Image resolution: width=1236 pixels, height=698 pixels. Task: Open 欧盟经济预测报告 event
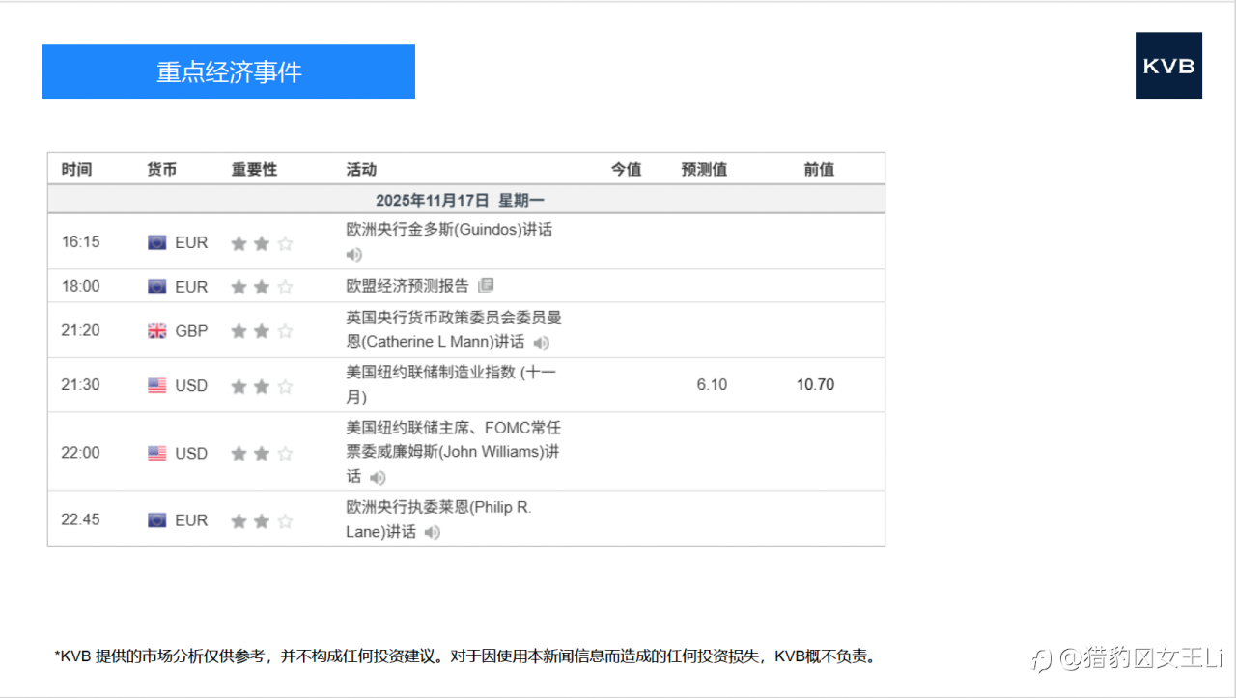(407, 286)
